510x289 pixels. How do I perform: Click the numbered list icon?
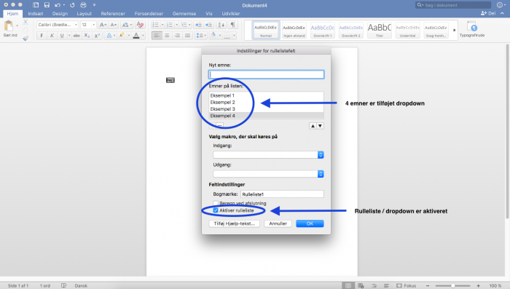170,25
